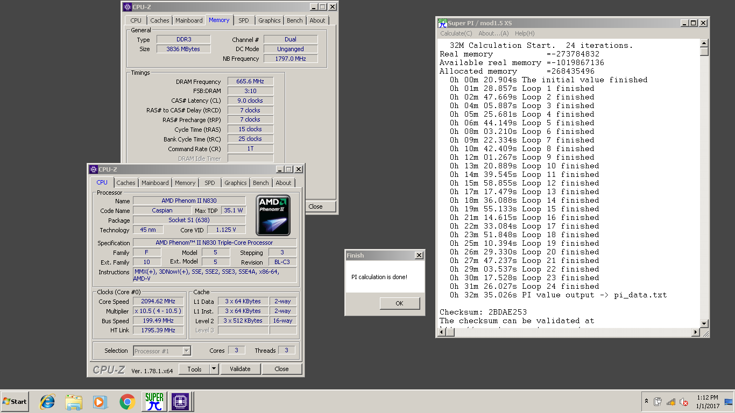The width and height of the screenshot is (735, 413).
Task: Click the muted volume tray icon
Action: [x=684, y=402]
